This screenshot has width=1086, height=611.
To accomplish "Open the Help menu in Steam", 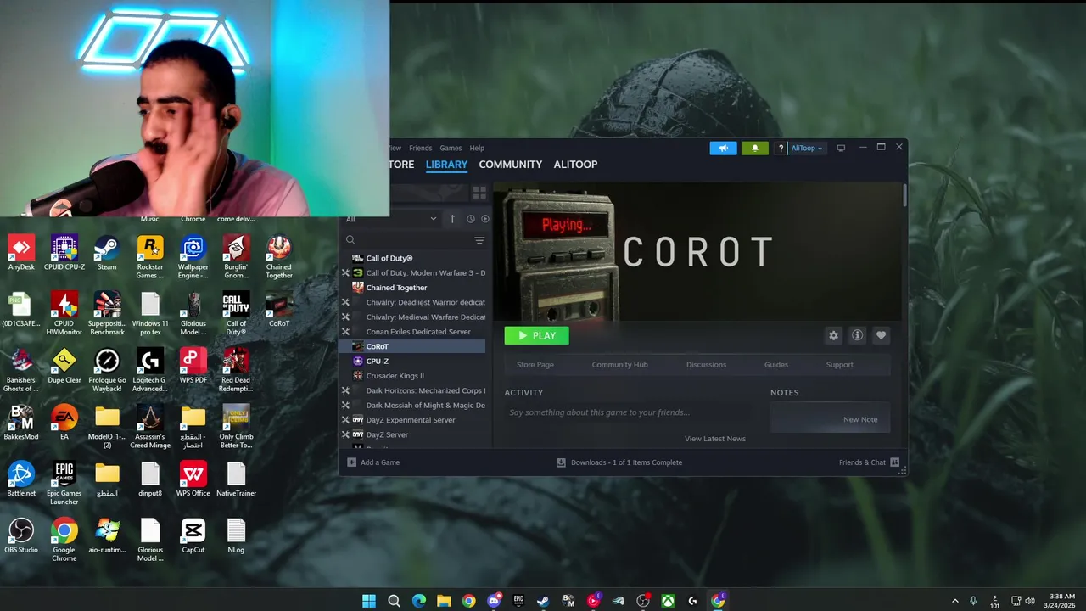I will 477,148.
